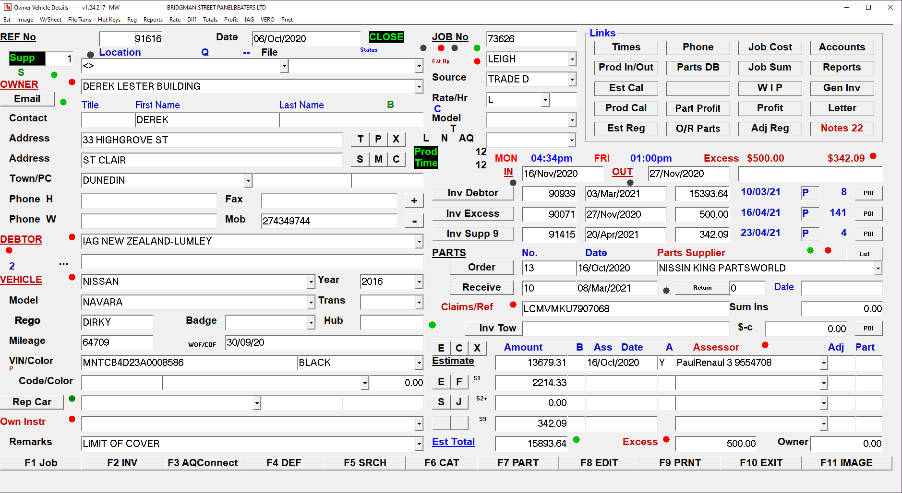This screenshot has width=902, height=493.
Task: Open the Job Cost link button
Action: pyautogui.click(x=770, y=47)
